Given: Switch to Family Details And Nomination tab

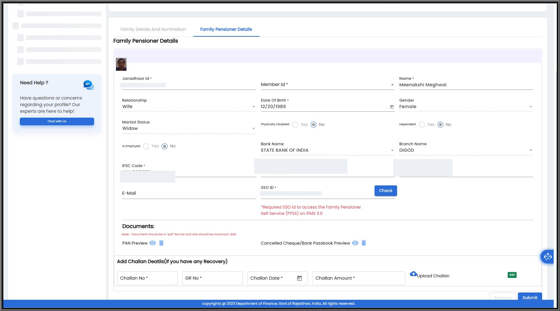Looking at the screenshot, I should click(153, 29).
